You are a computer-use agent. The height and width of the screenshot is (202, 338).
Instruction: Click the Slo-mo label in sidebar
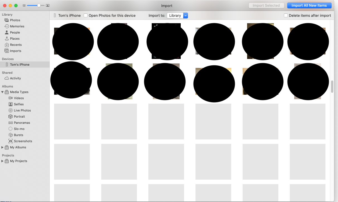(x=19, y=129)
